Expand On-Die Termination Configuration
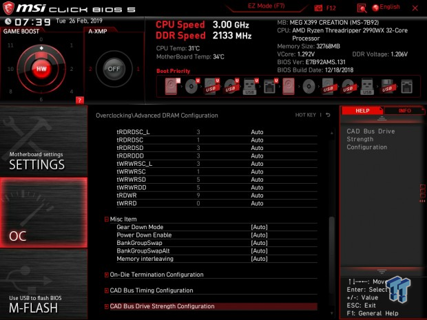Viewport: 427px width, 320px height. (x=107, y=275)
